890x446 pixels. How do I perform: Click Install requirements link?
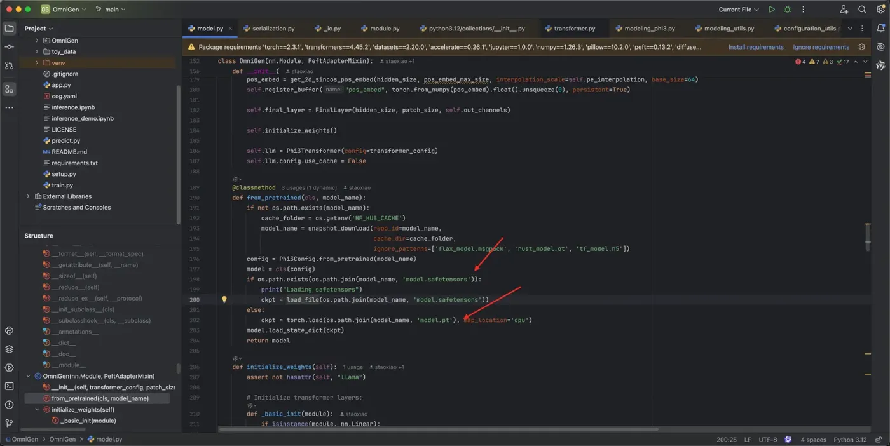pos(756,47)
